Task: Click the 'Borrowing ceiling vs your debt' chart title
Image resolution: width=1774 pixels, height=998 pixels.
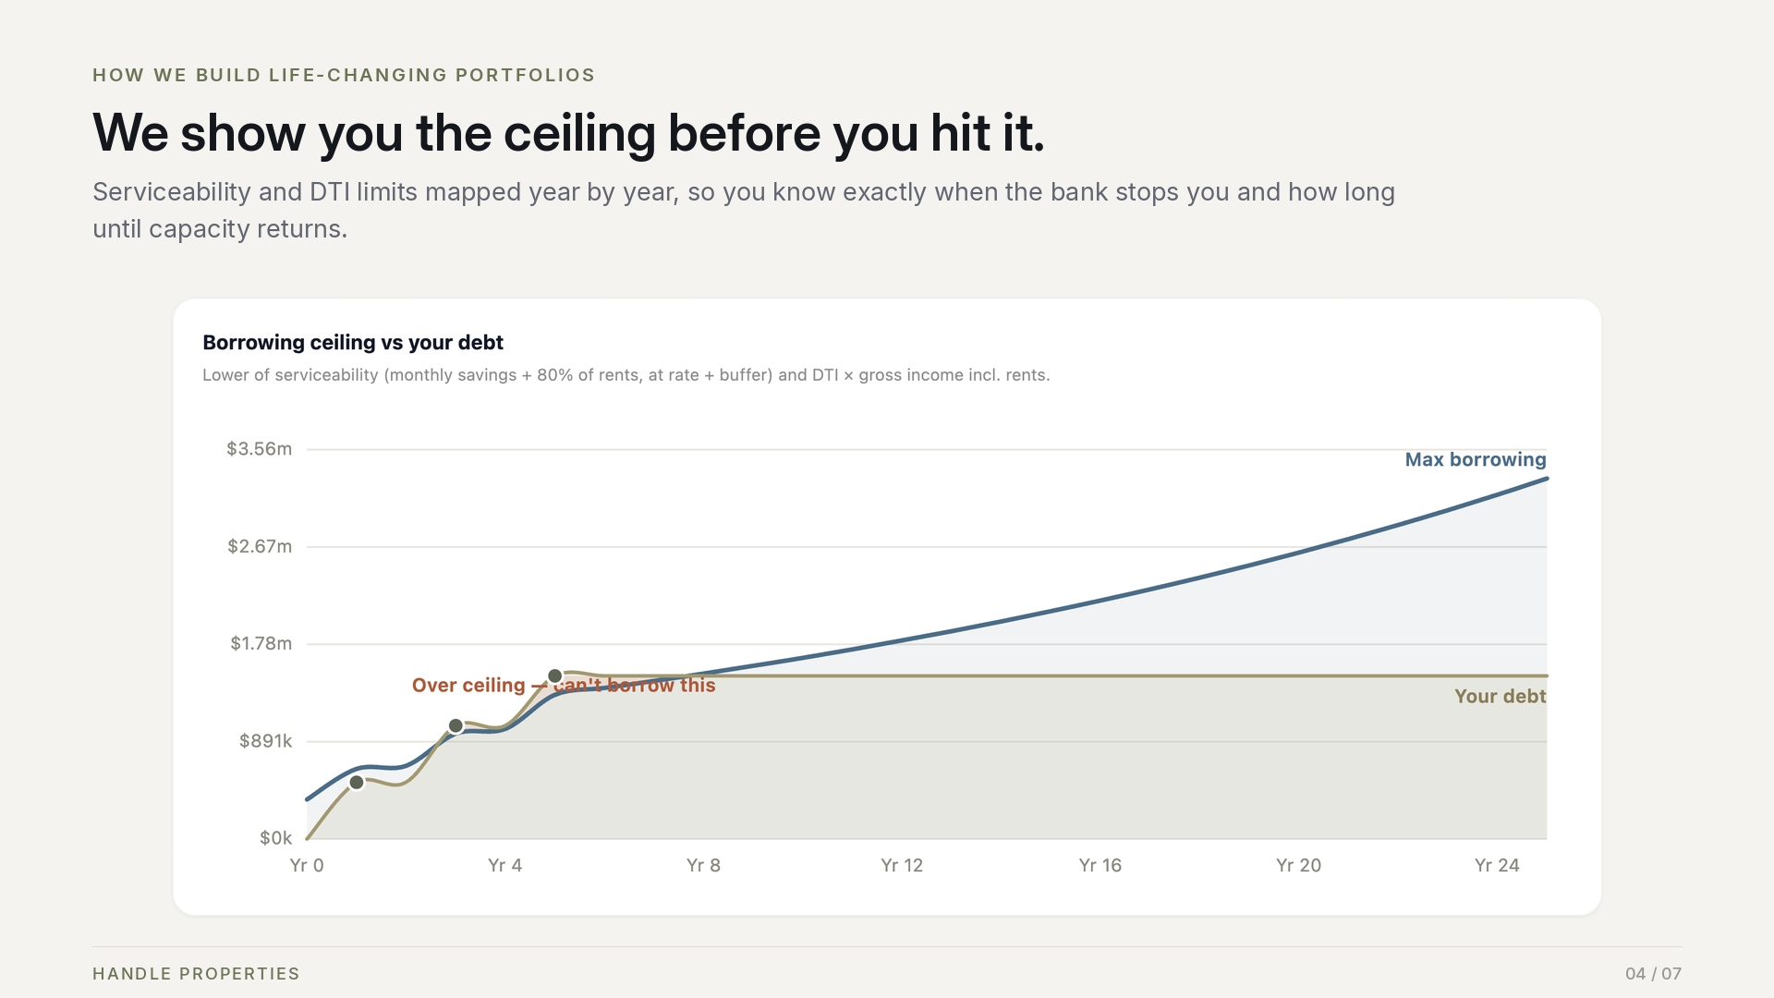Action: click(x=353, y=343)
